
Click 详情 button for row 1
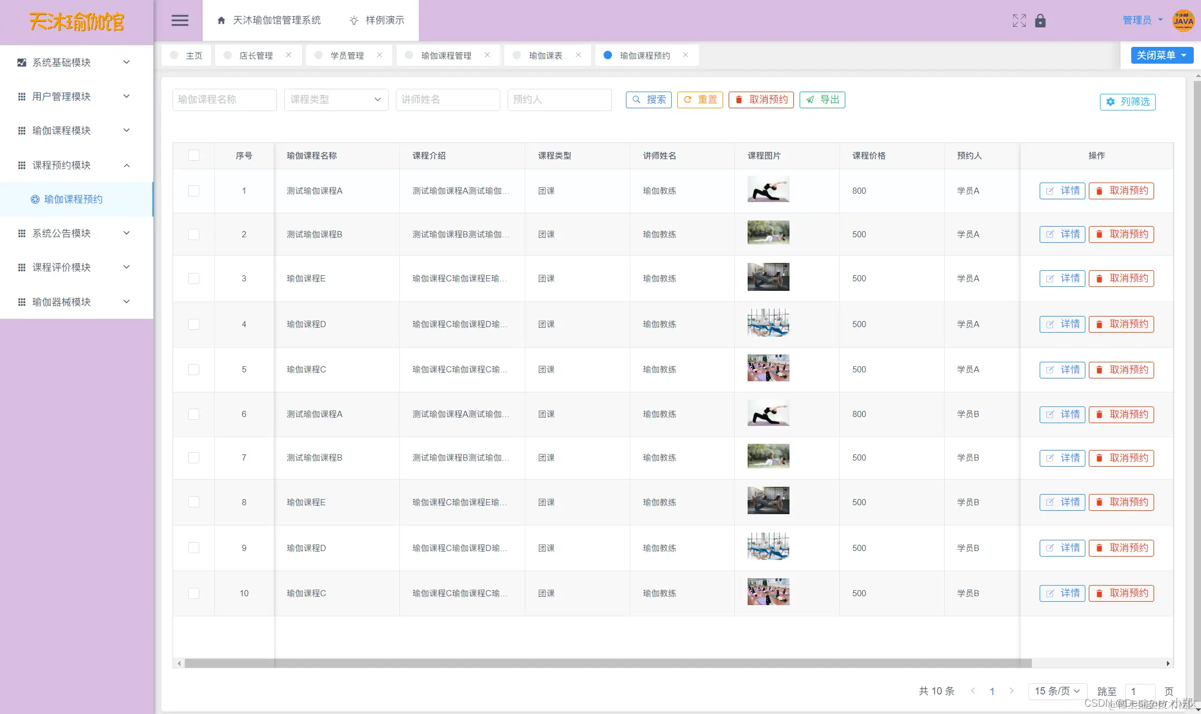1062,191
